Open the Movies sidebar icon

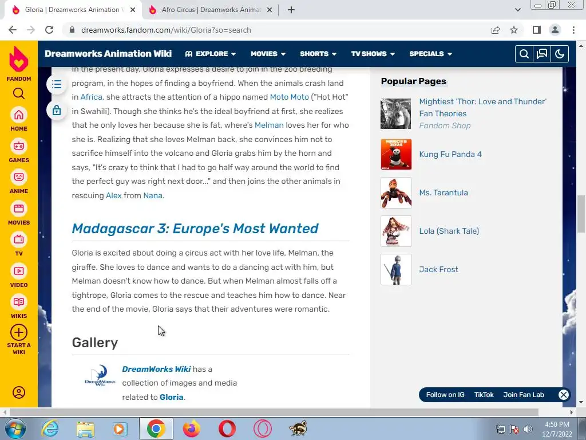19,209
